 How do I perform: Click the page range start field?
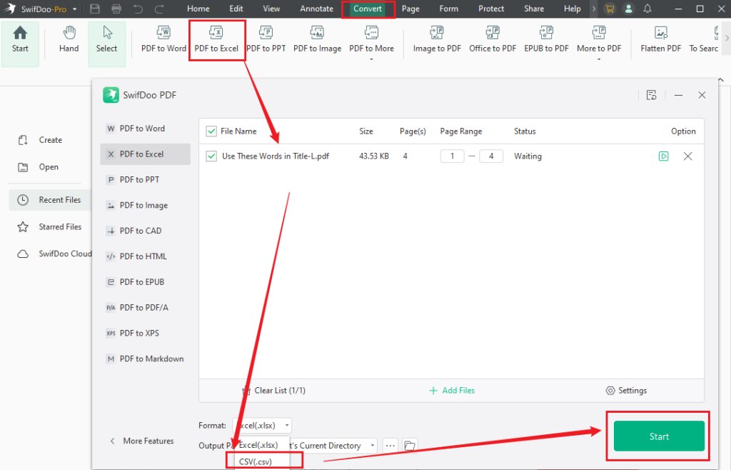(x=452, y=156)
